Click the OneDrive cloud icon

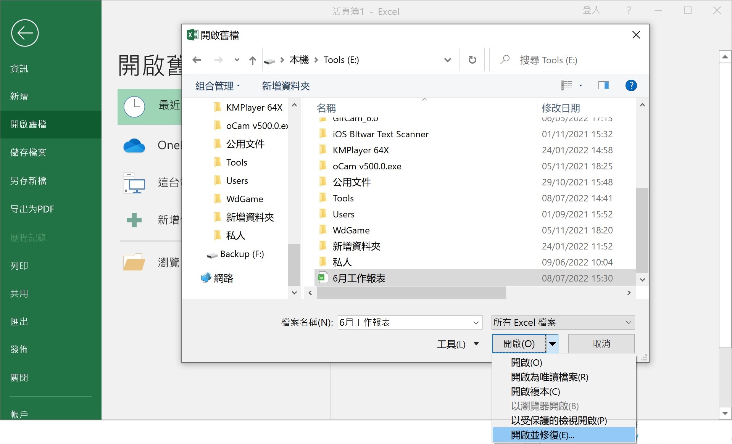[x=134, y=145]
